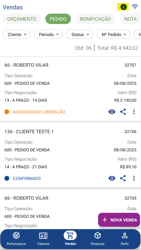This screenshot has height=250, width=141.
Task: Open Produtos from bottom navigation
Action: pyautogui.click(x=97, y=239)
